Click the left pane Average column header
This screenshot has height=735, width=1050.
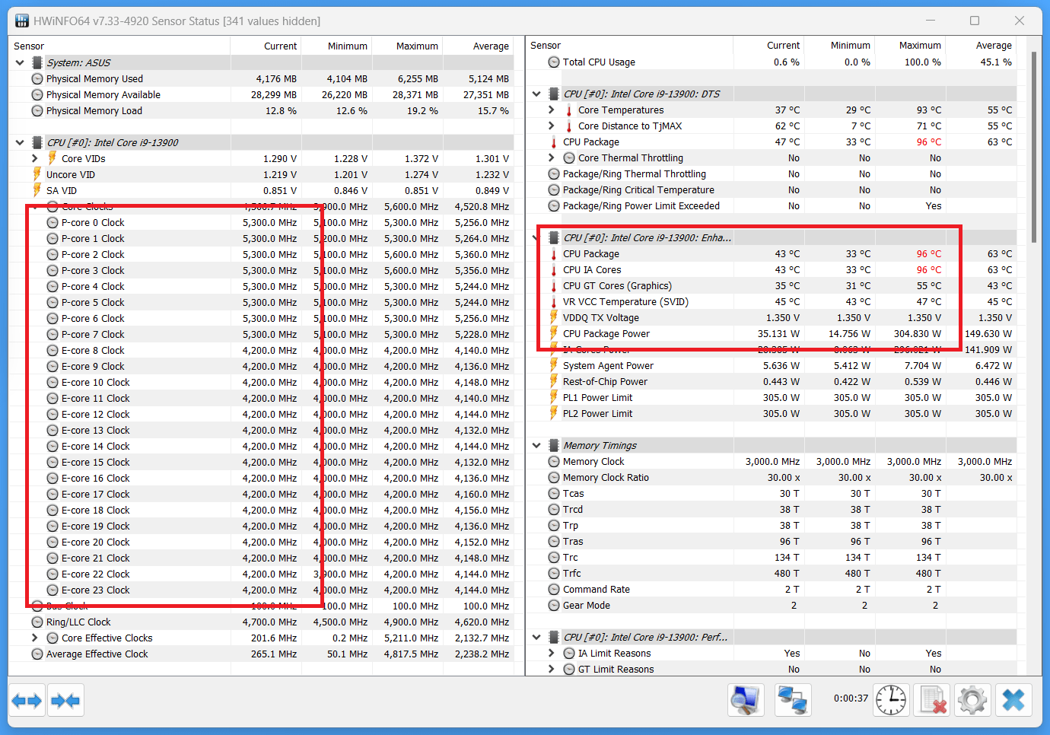point(478,46)
